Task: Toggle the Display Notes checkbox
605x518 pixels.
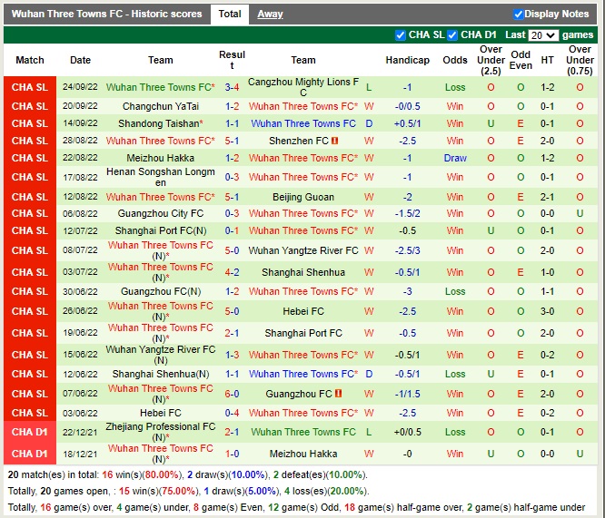Action: 518,14
